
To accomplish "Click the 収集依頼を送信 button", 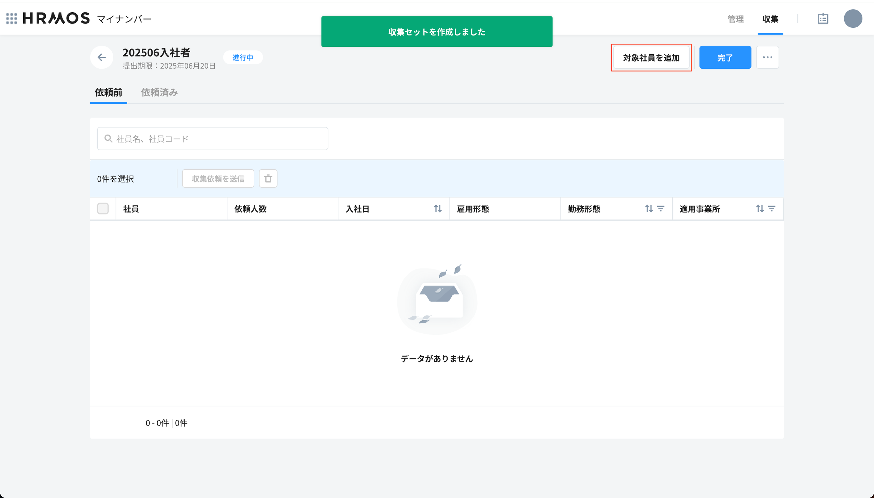I will click(x=218, y=179).
